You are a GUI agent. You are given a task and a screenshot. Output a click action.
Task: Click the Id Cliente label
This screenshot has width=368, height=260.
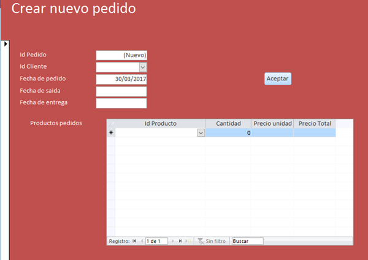pos(33,66)
